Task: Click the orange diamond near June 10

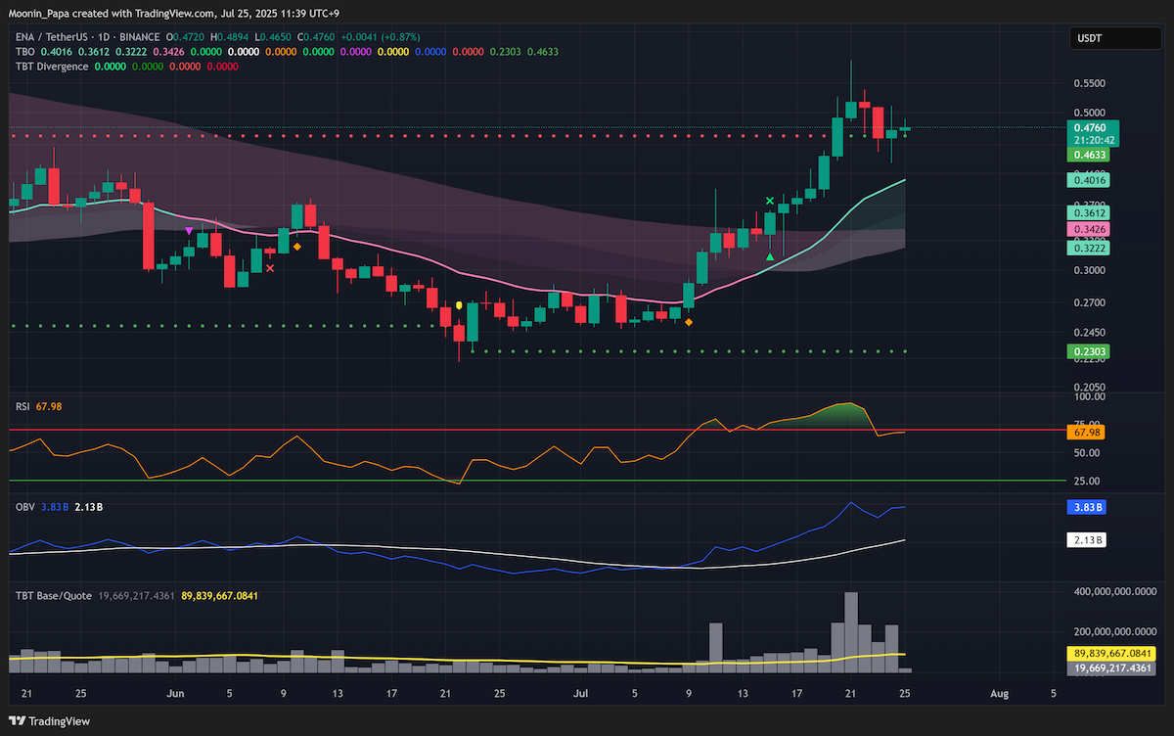Action: click(x=296, y=247)
